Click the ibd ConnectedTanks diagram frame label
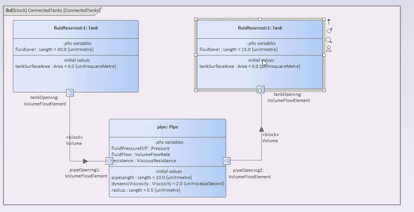Image resolution: width=414 pixels, height=212 pixels. pyautogui.click(x=53, y=10)
